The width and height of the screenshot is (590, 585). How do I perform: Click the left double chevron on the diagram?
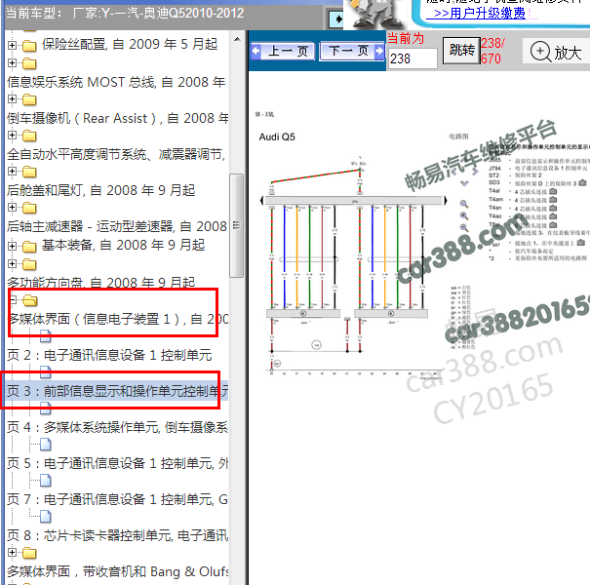[x=454, y=172]
